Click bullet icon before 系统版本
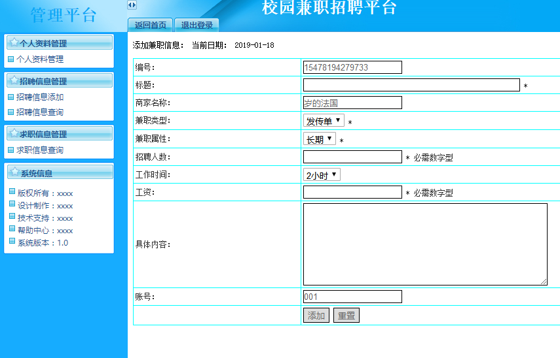Screen dimensions: 560x358 click(12, 241)
